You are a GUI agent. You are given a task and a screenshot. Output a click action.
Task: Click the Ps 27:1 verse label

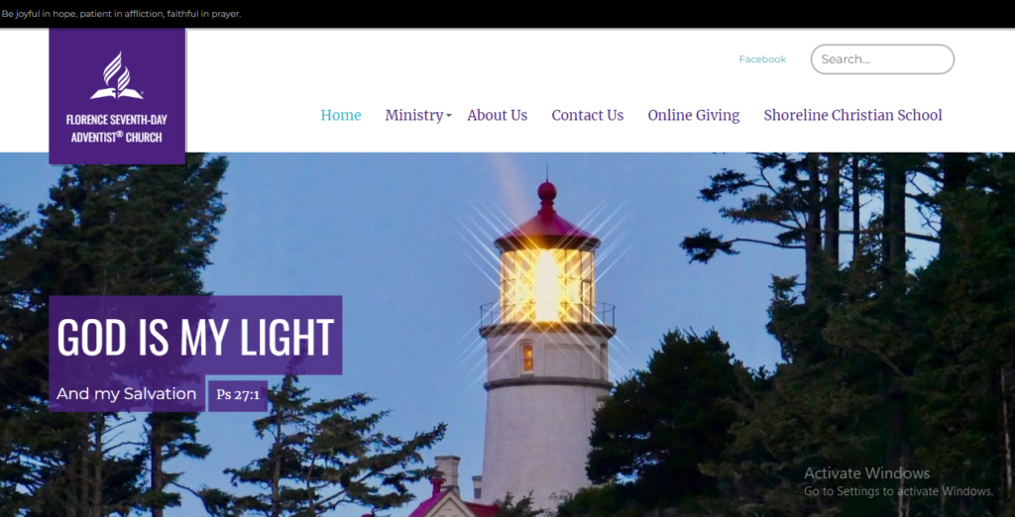(x=238, y=395)
